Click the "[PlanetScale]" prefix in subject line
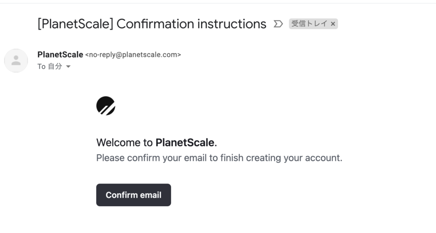This screenshot has height=233, width=436. (75, 24)
